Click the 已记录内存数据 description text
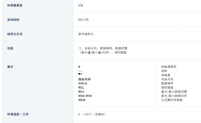Screen dimensions: 201x123 click(172, 100)
